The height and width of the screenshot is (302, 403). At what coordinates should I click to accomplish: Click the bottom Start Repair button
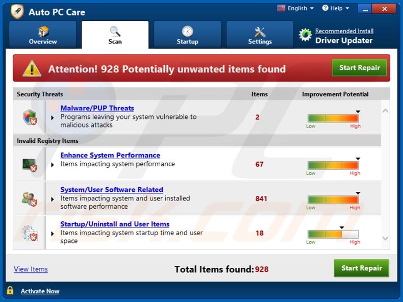pyautogui.click(x=362, y=268)
